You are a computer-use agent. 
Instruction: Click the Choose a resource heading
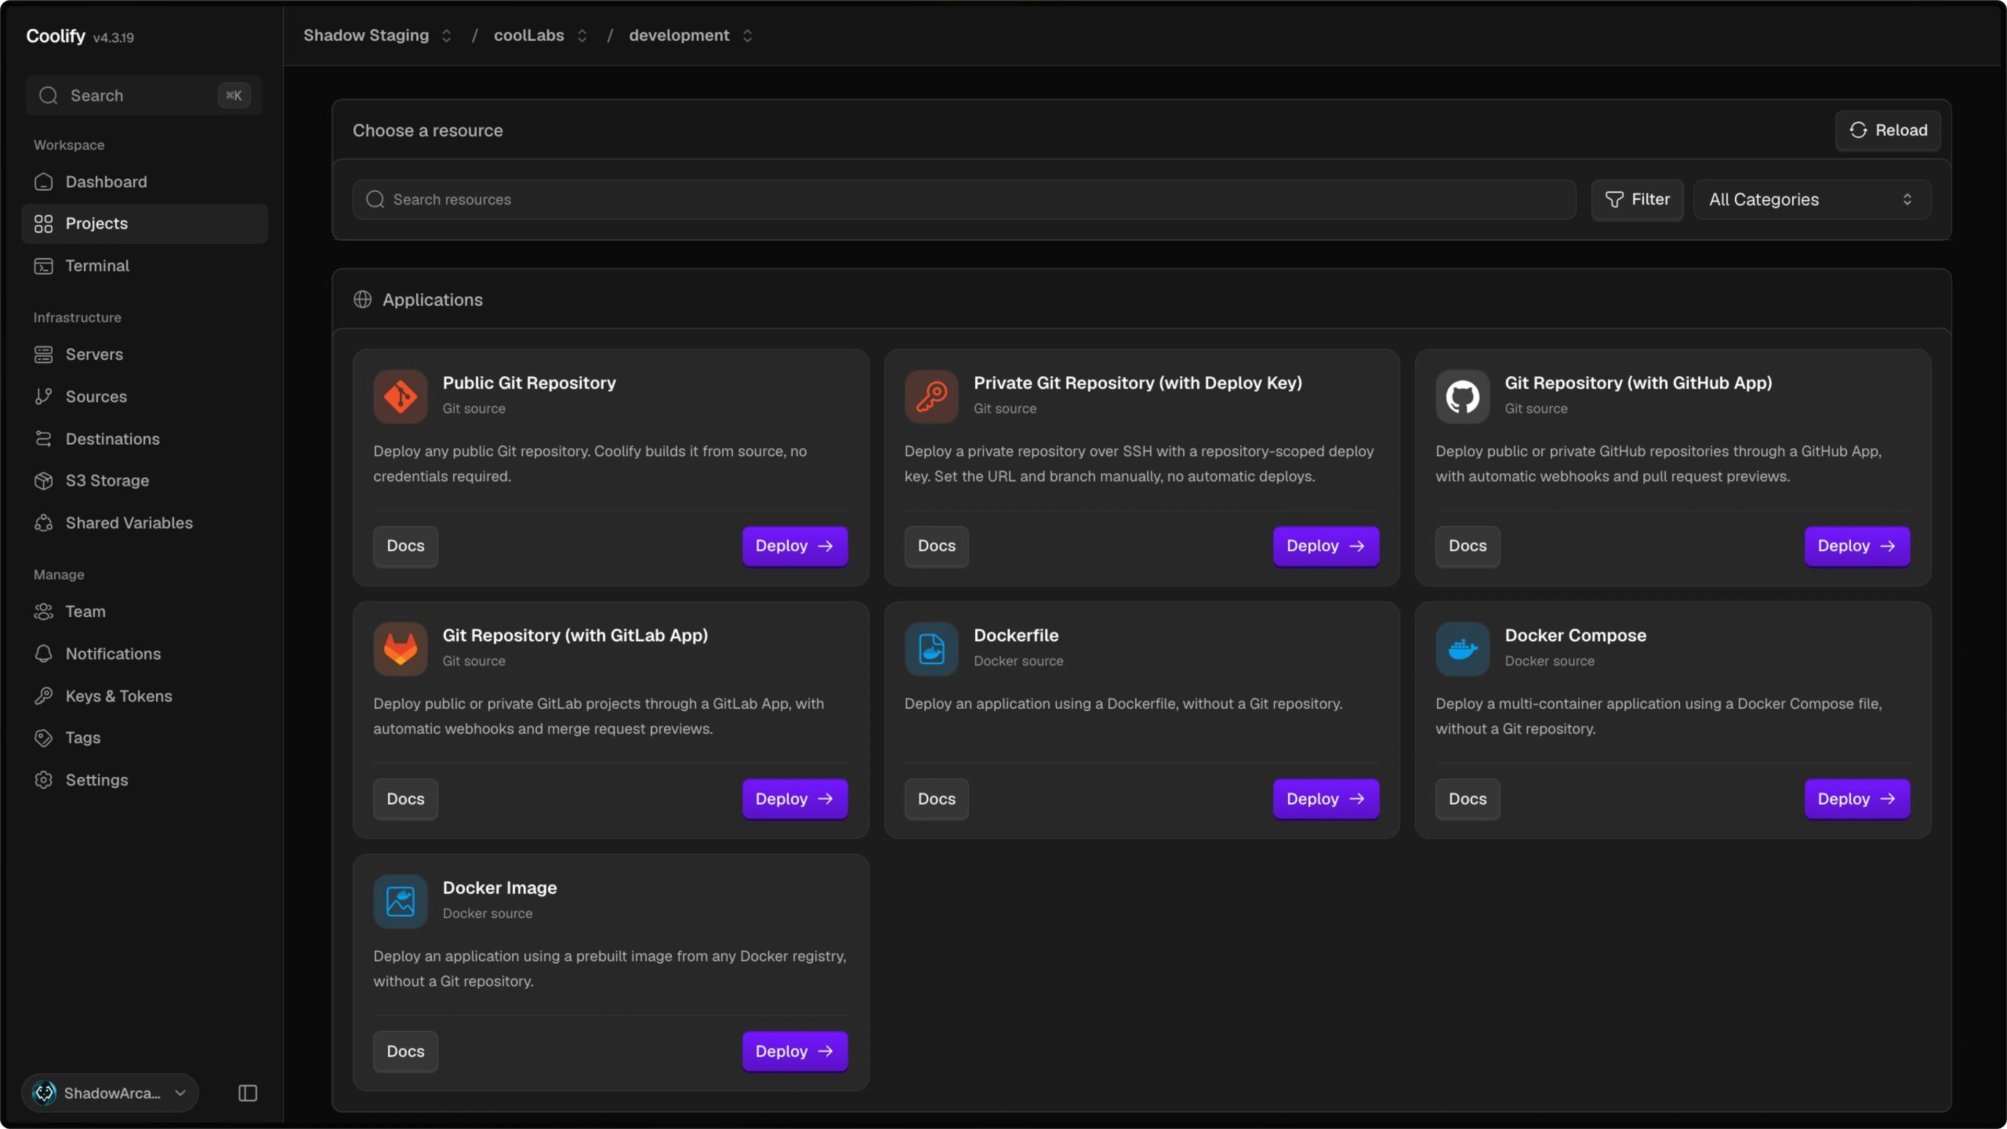[427, 130]
